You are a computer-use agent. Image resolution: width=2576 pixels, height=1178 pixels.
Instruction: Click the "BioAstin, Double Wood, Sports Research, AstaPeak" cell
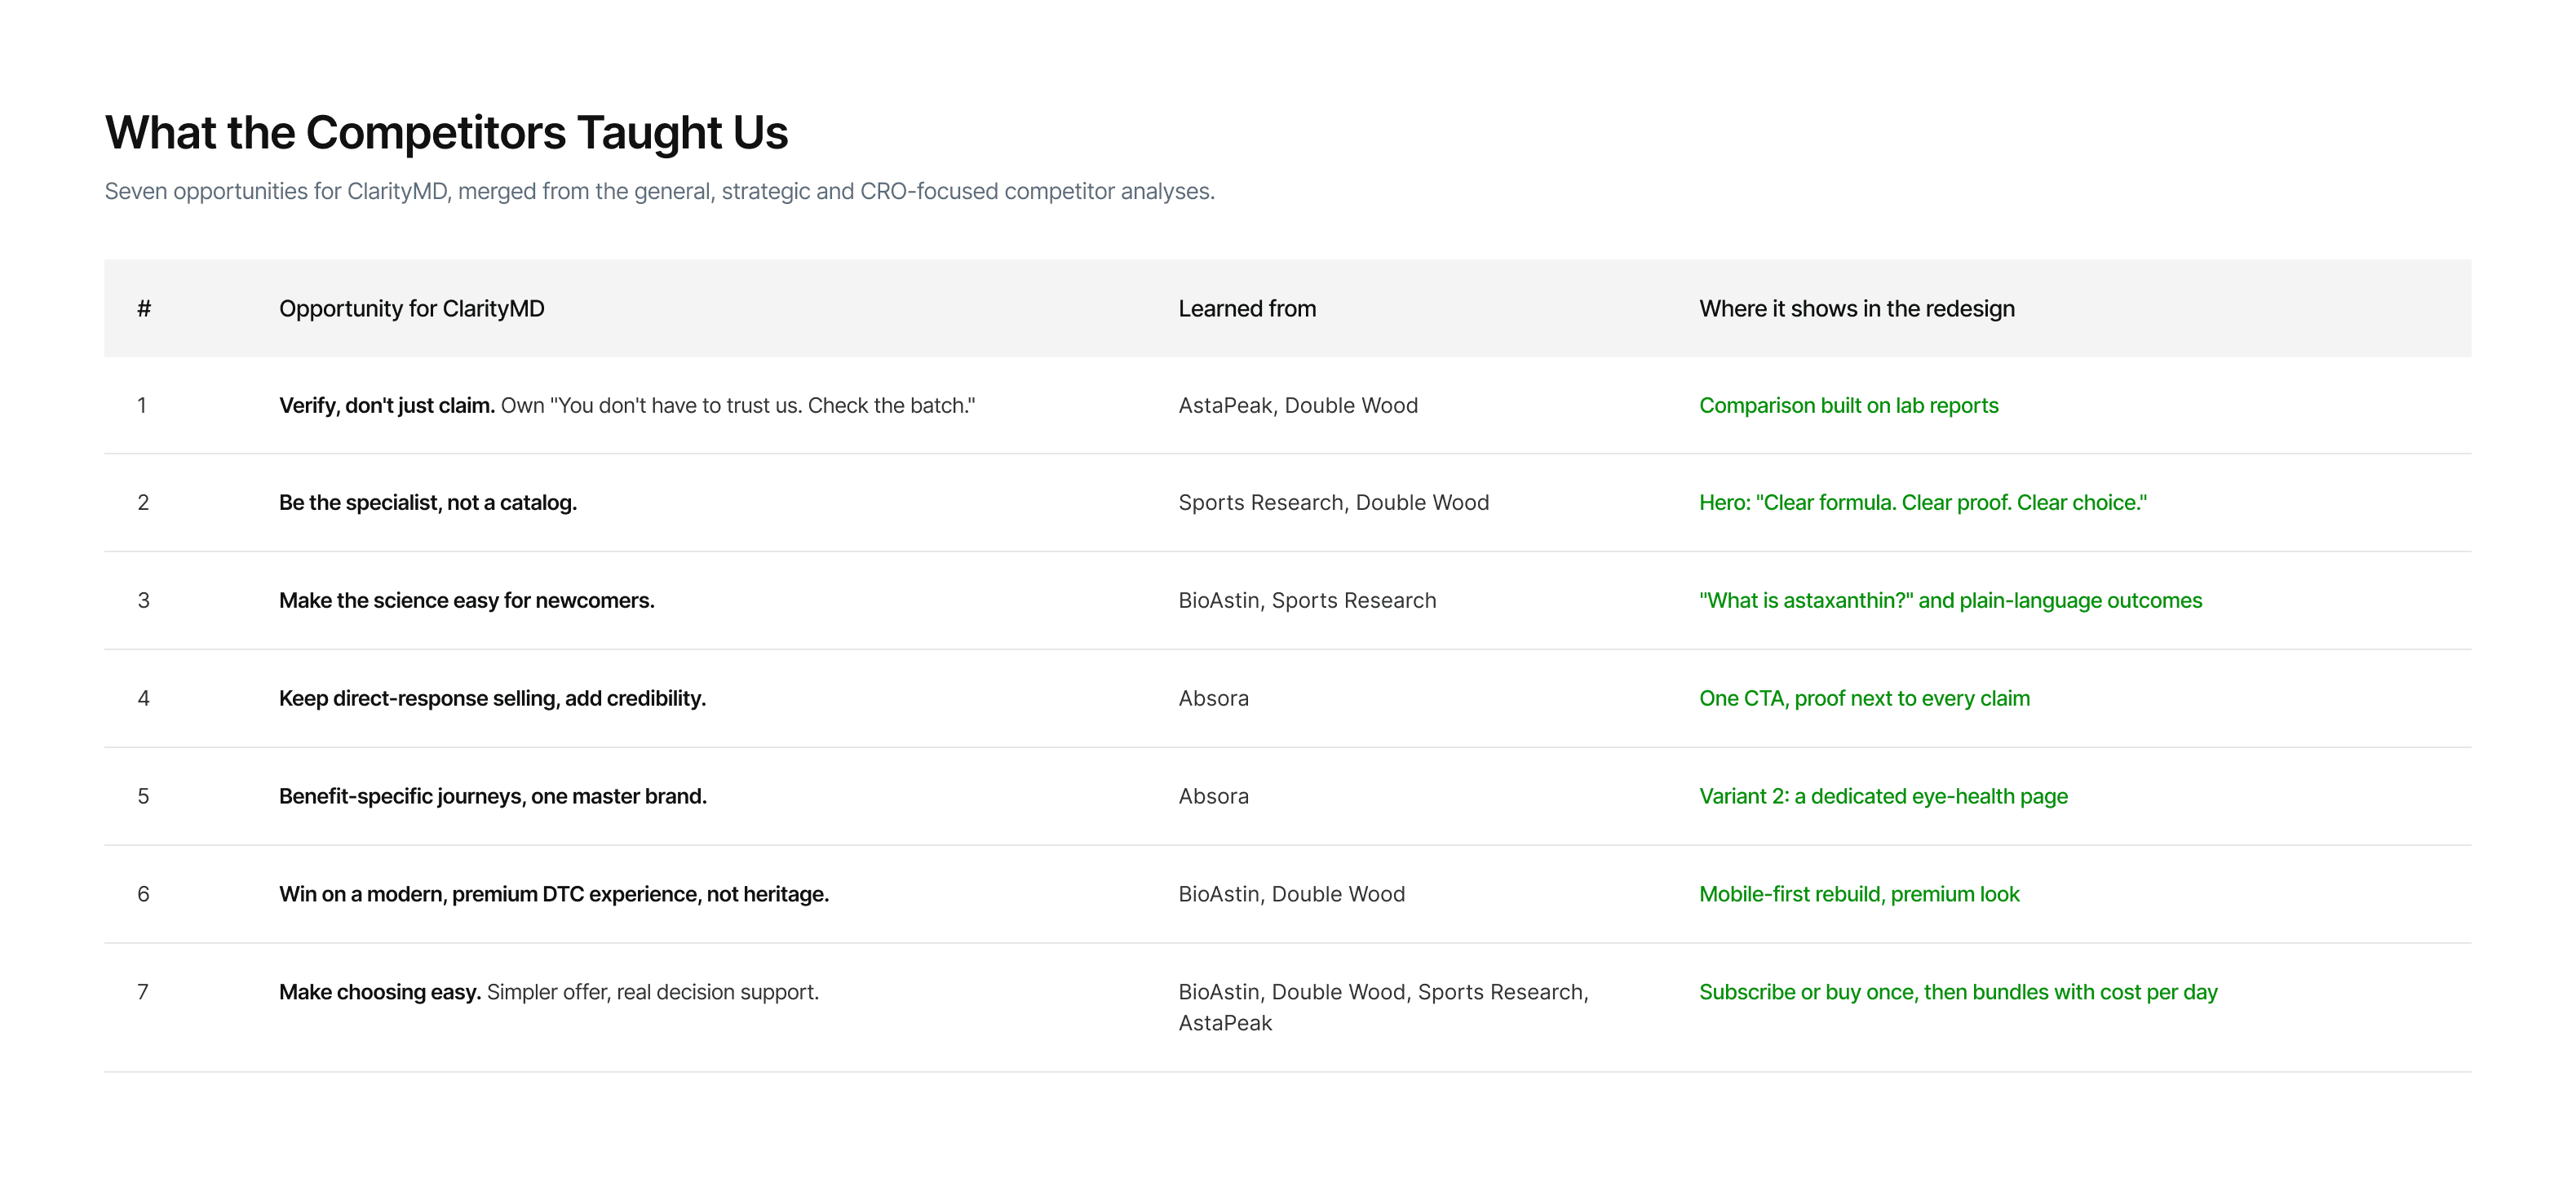(x=1384, y=1008)
